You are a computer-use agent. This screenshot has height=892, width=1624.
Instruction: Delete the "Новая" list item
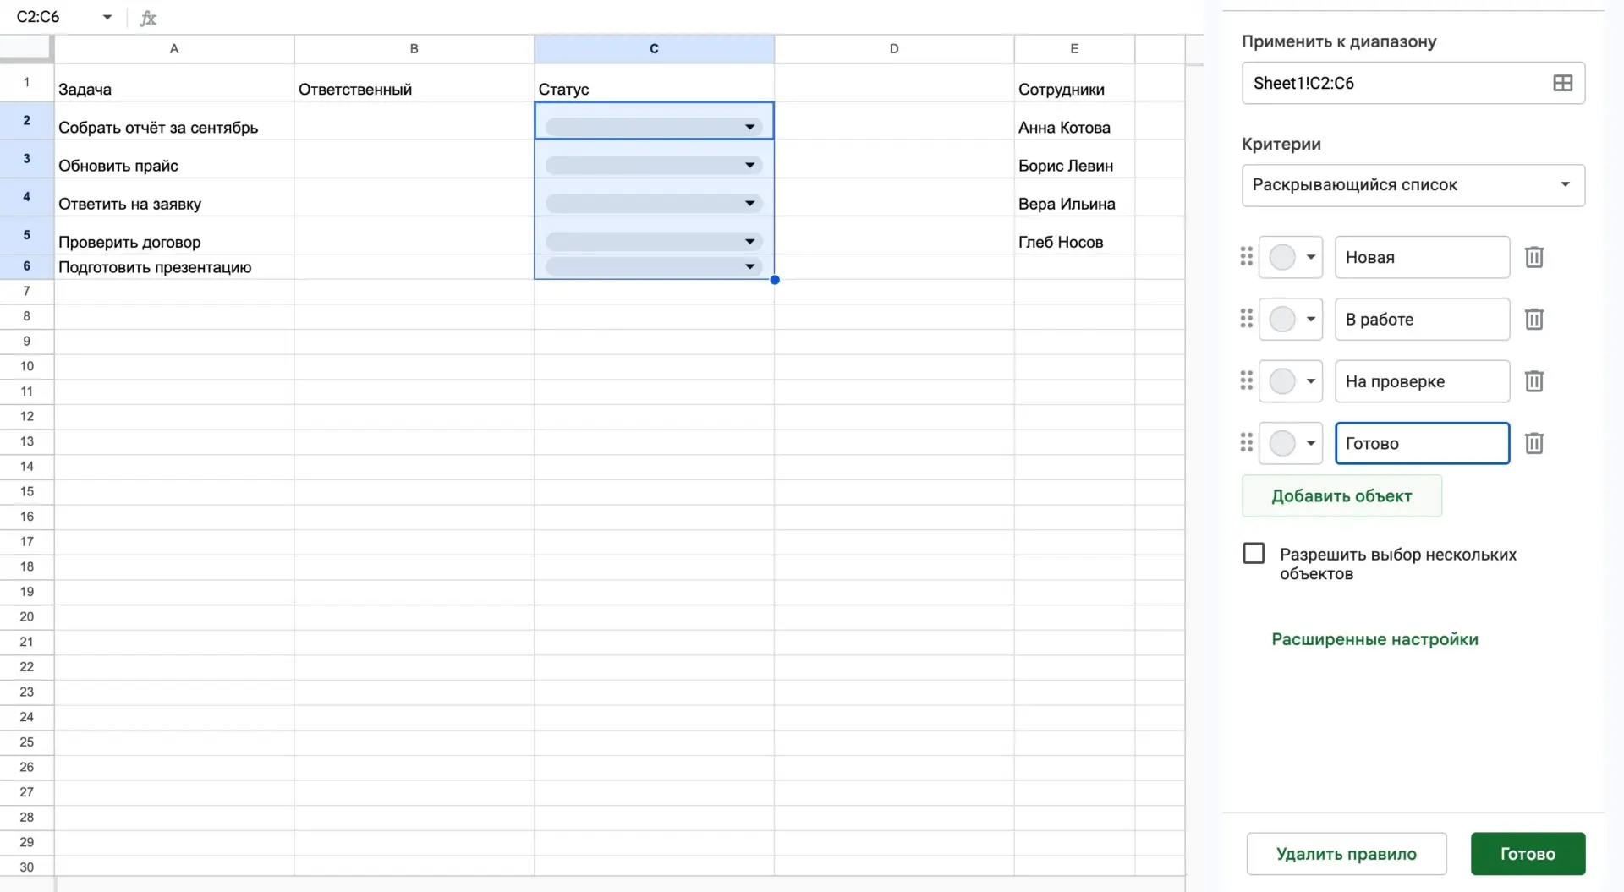[1533, 257]
